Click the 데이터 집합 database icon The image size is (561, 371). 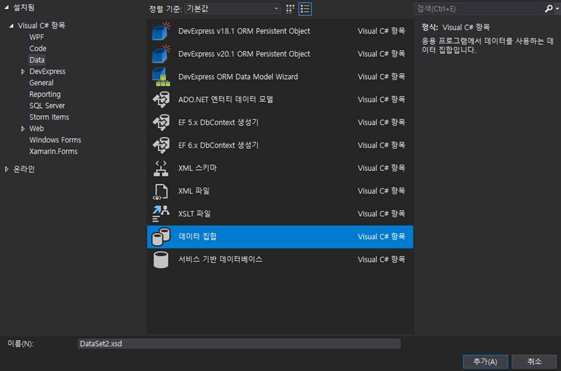tap(161, 237)
